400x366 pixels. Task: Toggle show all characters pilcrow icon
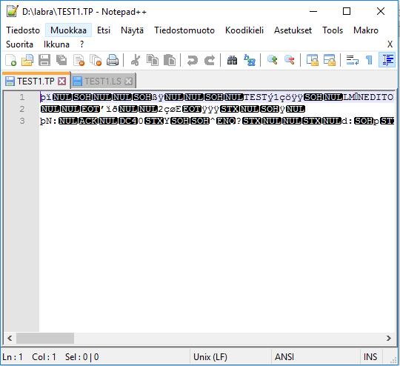[x=369, y=60]
